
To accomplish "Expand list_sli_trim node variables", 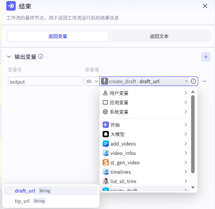I will (x=145, y=181).
